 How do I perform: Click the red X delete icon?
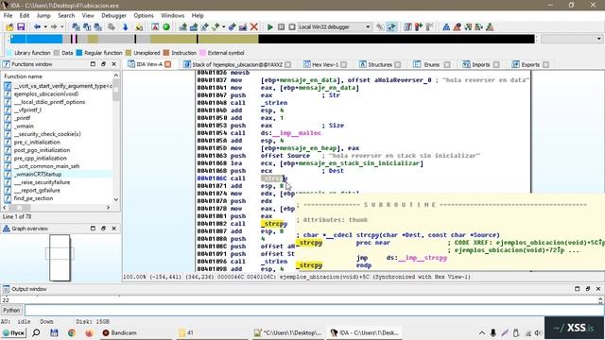(x=254, y=27)
